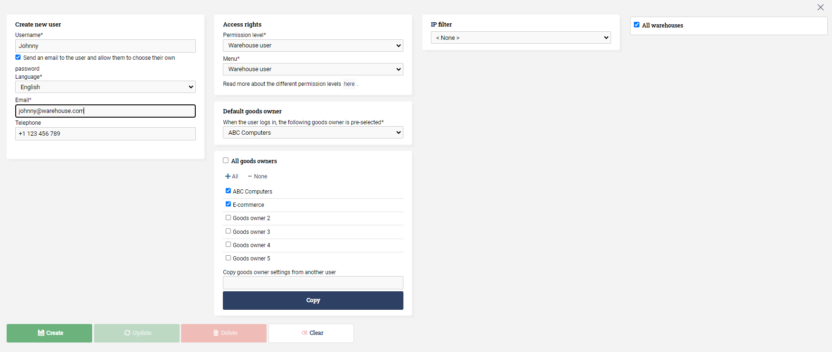The width and height of the screenshot is (832, 352).
Task: Click the Update button
Action: [x=137, y=333]
